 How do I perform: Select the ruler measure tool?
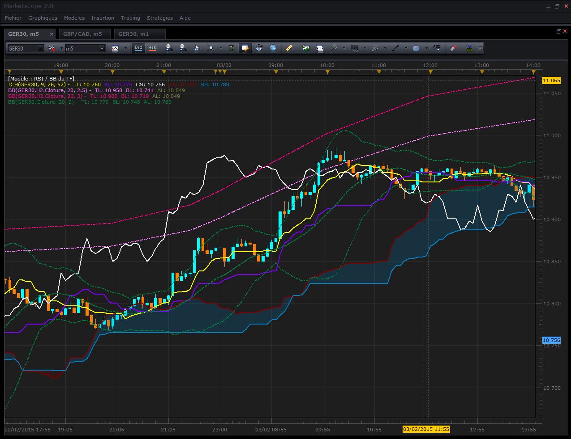pyautogui.click(x=289, y=48)
